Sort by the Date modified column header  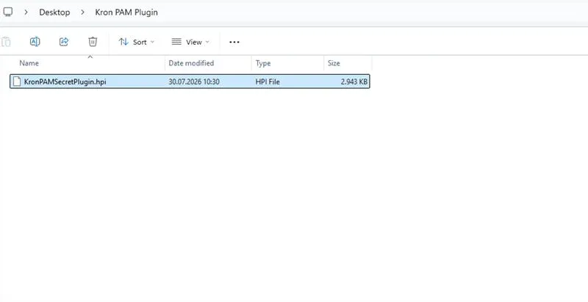tap(191, 63)
